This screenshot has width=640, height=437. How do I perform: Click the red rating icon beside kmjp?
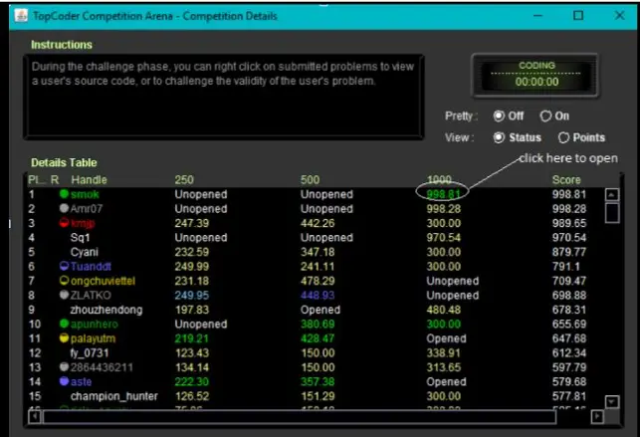[x=64, y=223]
